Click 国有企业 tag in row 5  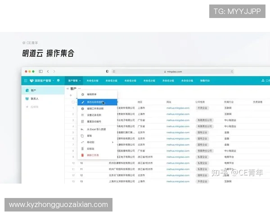[x=202, y=132]
